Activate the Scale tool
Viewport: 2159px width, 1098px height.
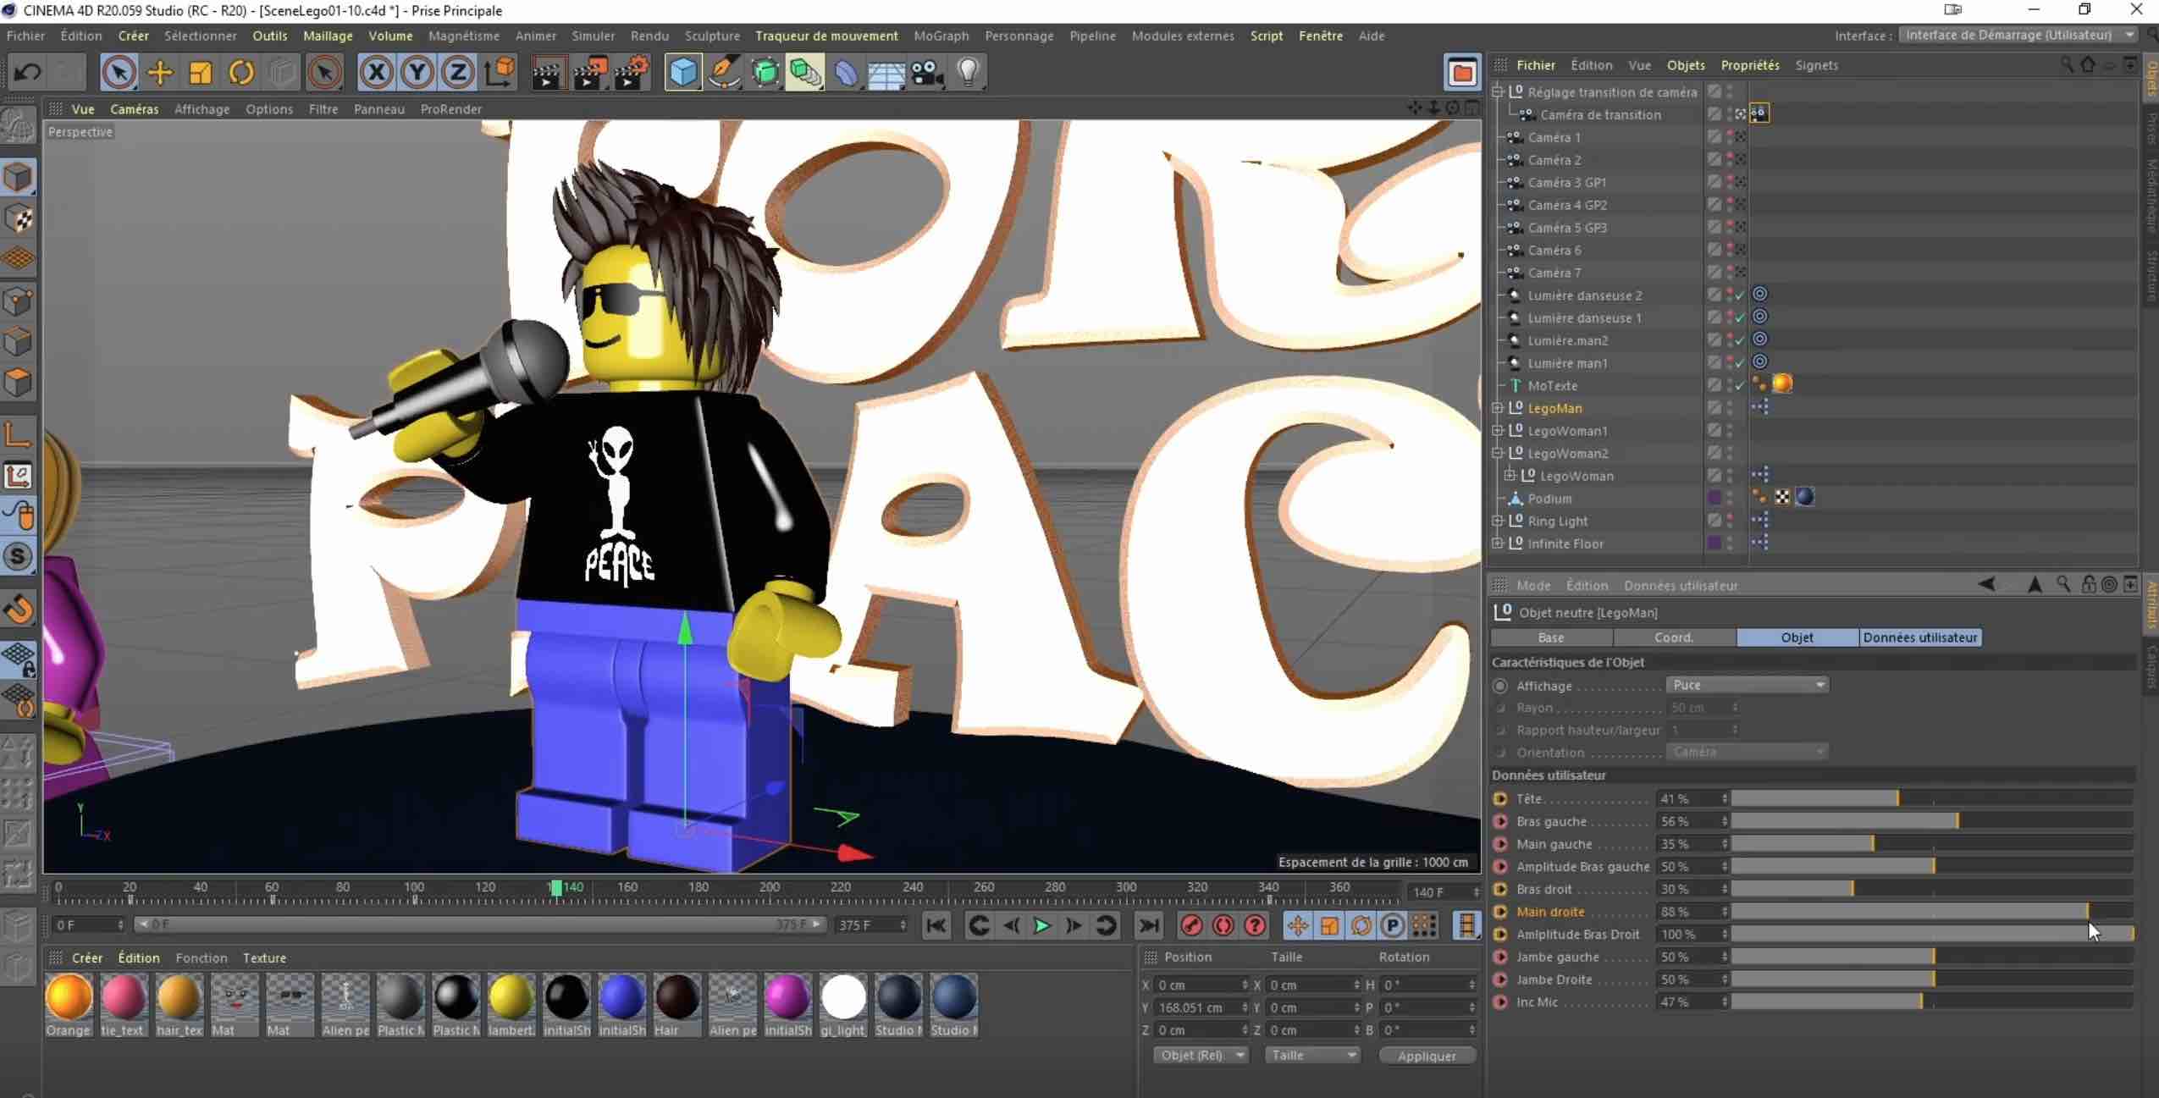click(201, 72)
